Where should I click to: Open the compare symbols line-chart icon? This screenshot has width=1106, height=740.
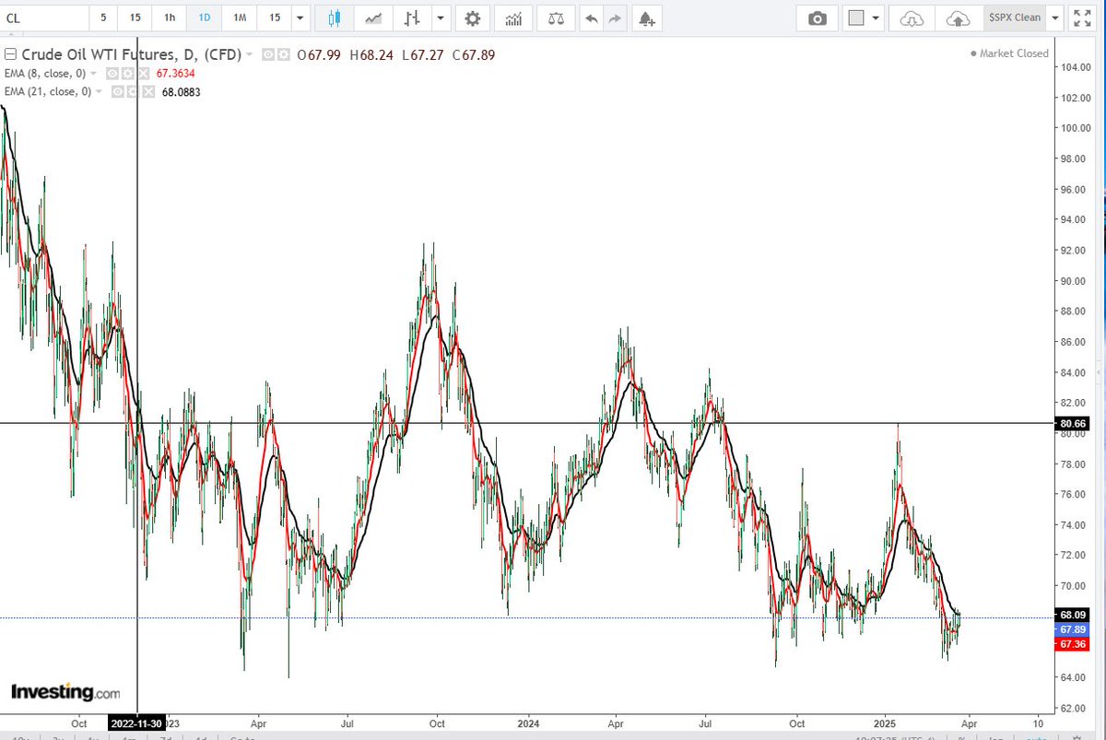pyautogui.click(x=373, y=18)
